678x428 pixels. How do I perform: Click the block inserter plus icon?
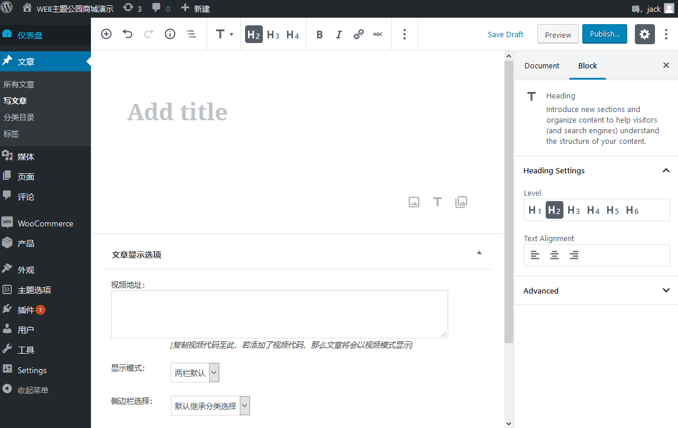[x=106, y=34]
